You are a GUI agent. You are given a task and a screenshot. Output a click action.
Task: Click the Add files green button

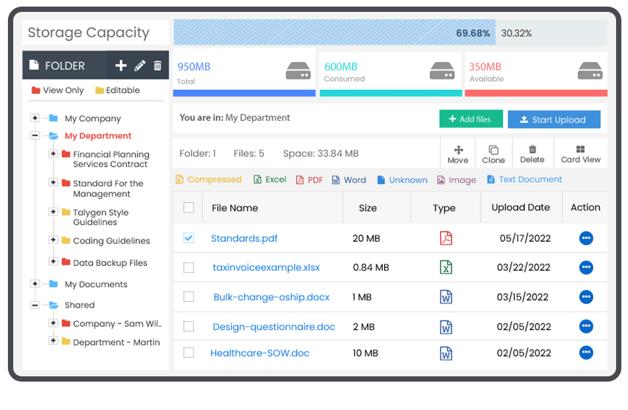pyautogui.click(x=471, y=119)
